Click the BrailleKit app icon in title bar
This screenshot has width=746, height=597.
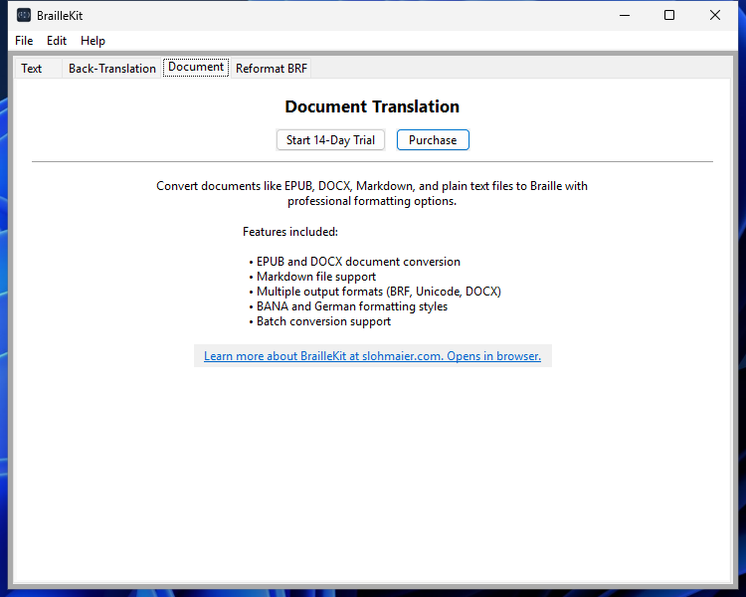tap(24, 15)
